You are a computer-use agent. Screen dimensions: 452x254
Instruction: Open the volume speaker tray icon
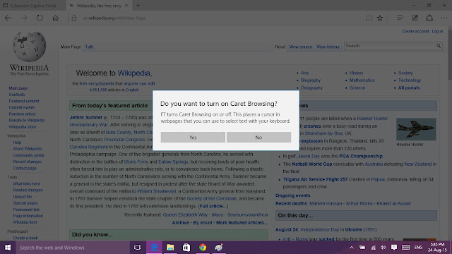point(383,248)
